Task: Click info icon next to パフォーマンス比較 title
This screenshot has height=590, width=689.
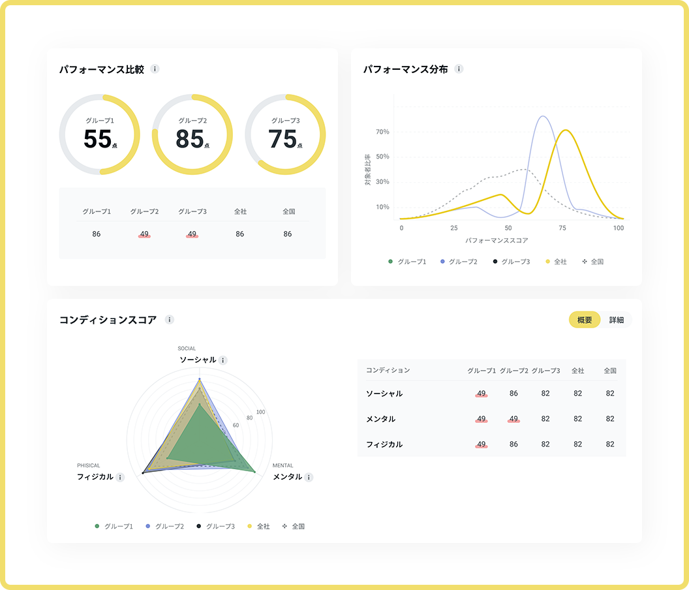Action: [x=155, y=69]
